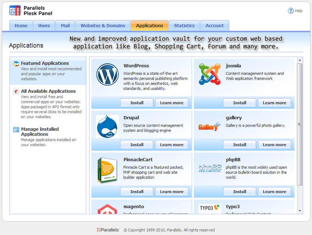Click the Drupal droplet logo
Image resolution: width=312 pixels, height=235 pixels.
point(107,126)
